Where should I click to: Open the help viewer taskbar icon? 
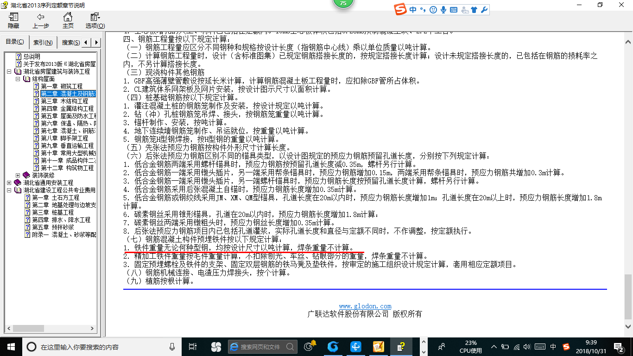coord(401,347)
